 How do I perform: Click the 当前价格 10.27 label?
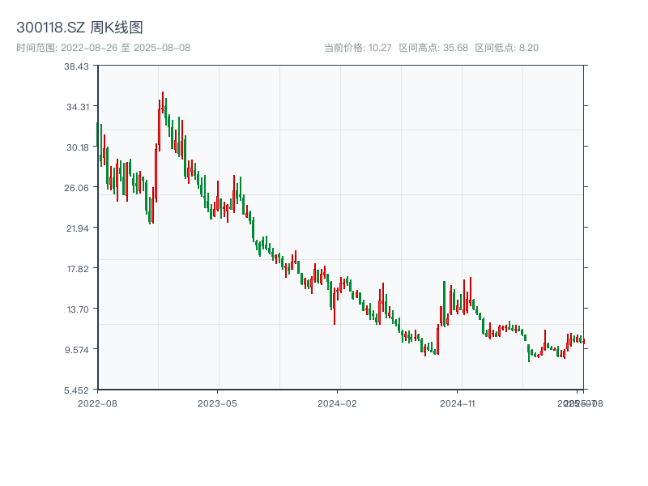coord(357,48)
